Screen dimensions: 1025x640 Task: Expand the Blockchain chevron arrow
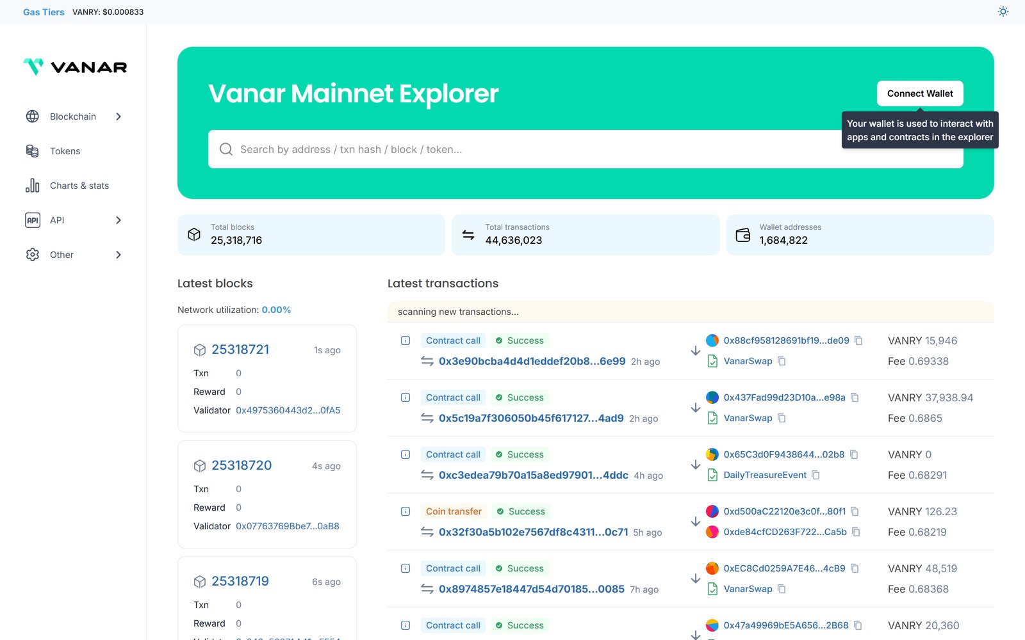coord(119,116)
